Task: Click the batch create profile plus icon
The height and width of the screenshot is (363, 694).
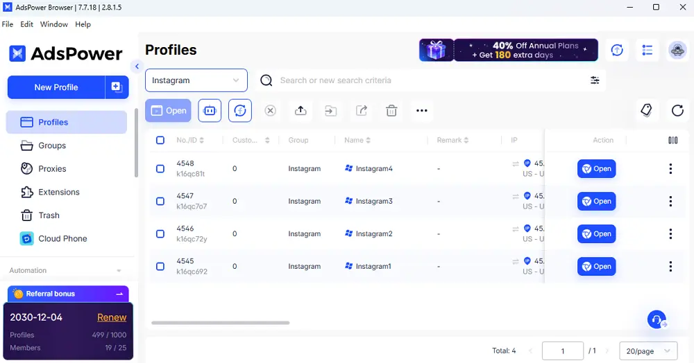Action: point(117,87)
